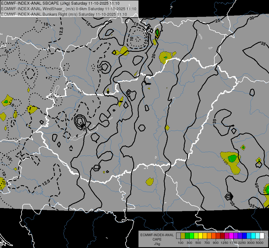Select the pure blue legend swatch

244,236
